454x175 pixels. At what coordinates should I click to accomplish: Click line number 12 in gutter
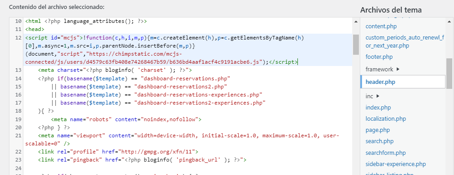pos(18,38)
